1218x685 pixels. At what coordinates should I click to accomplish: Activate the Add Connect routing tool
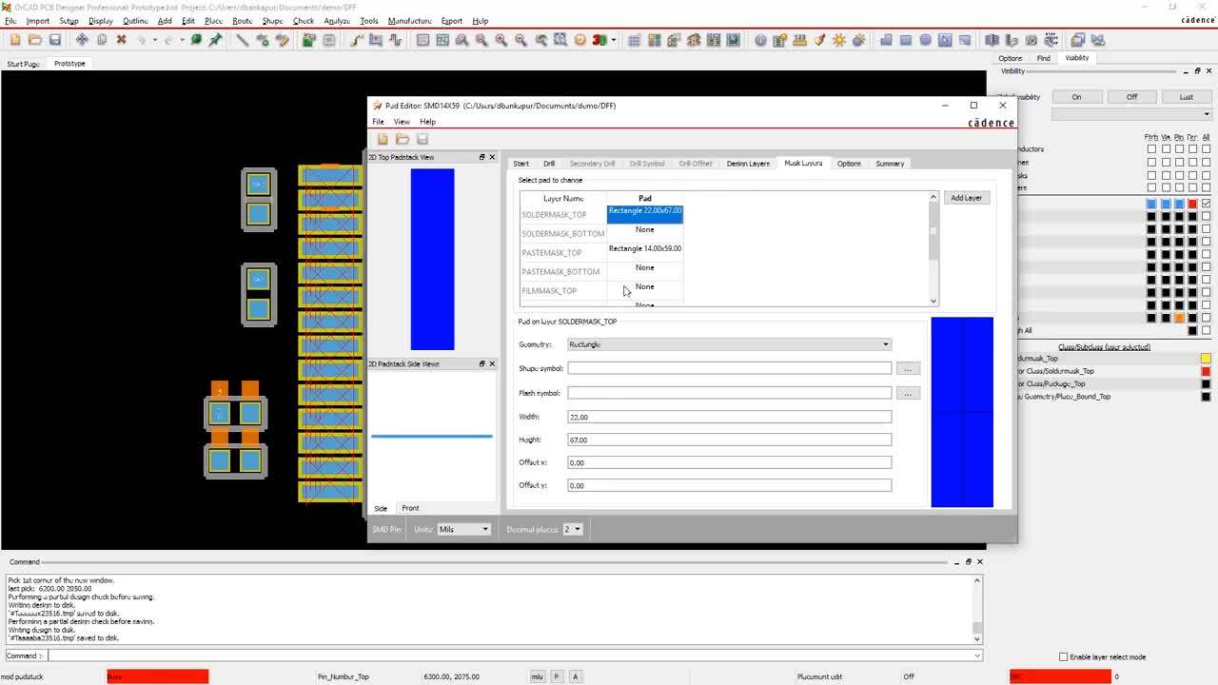pos(356,40)
